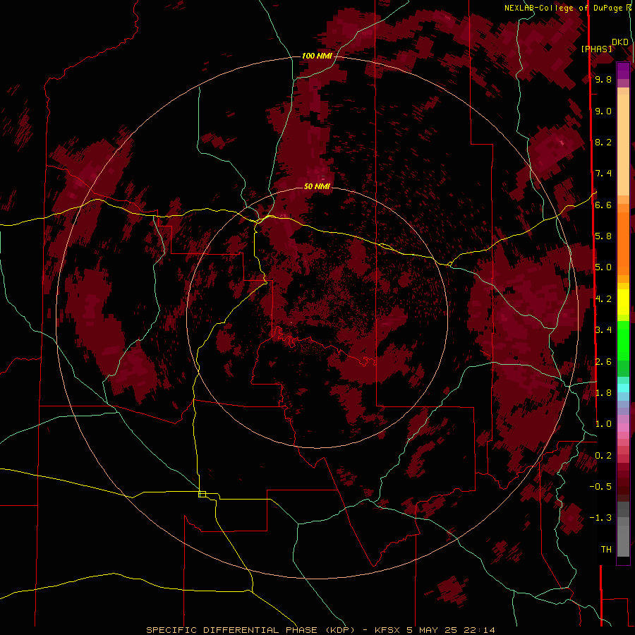Click the peach segment of color bar

(623, 145)
